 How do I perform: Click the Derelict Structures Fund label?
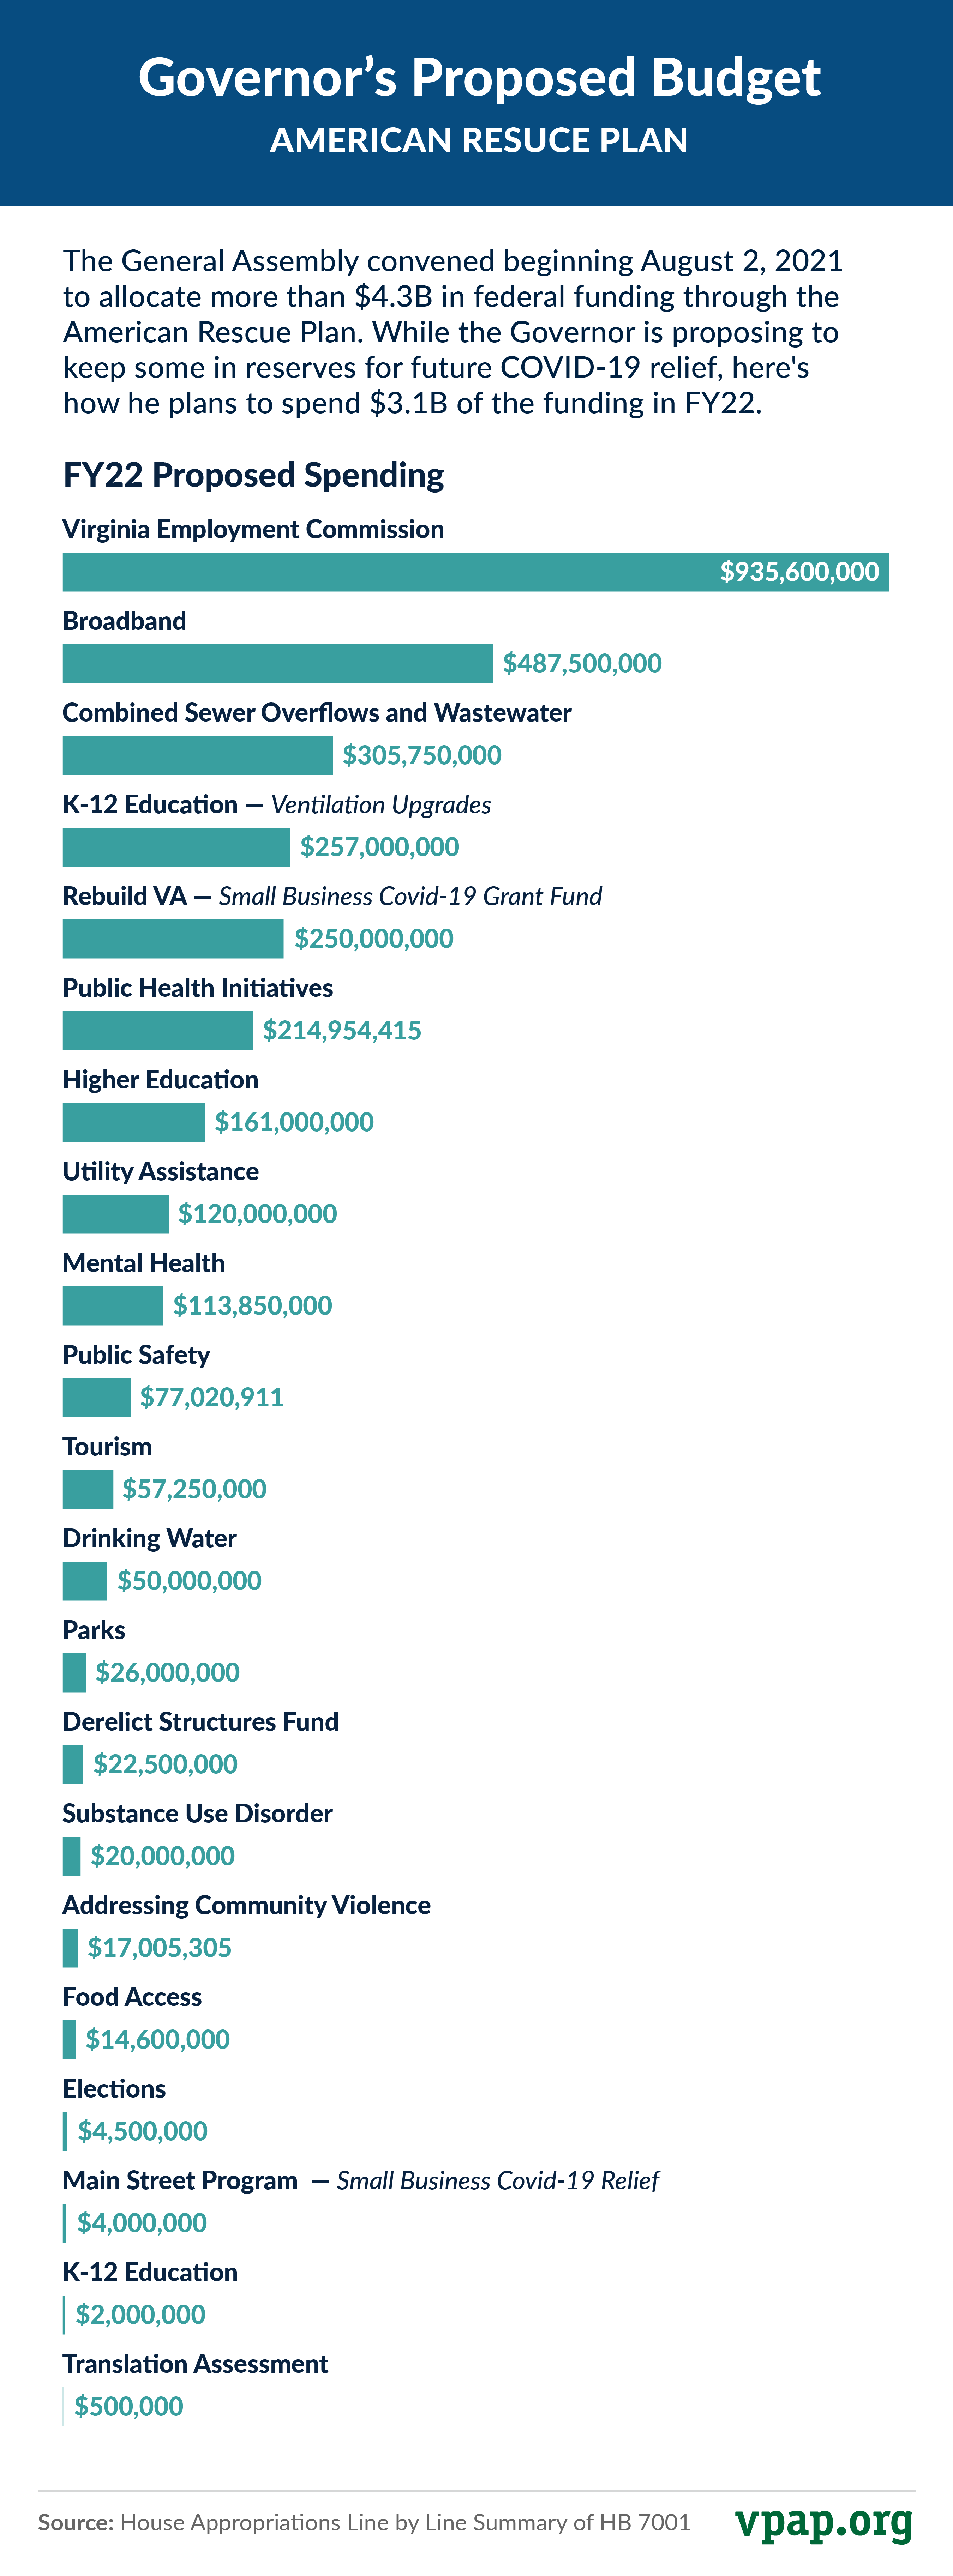click(x=200, y=1722)
